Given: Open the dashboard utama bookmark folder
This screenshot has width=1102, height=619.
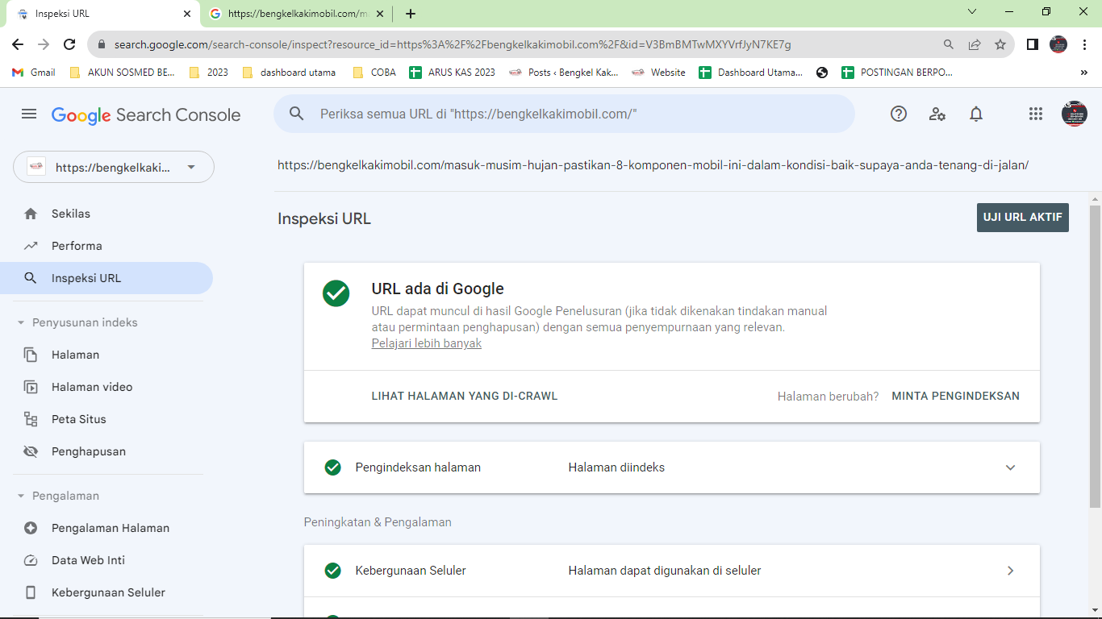Looking at the screenshot, I should [x=290, y=73].
